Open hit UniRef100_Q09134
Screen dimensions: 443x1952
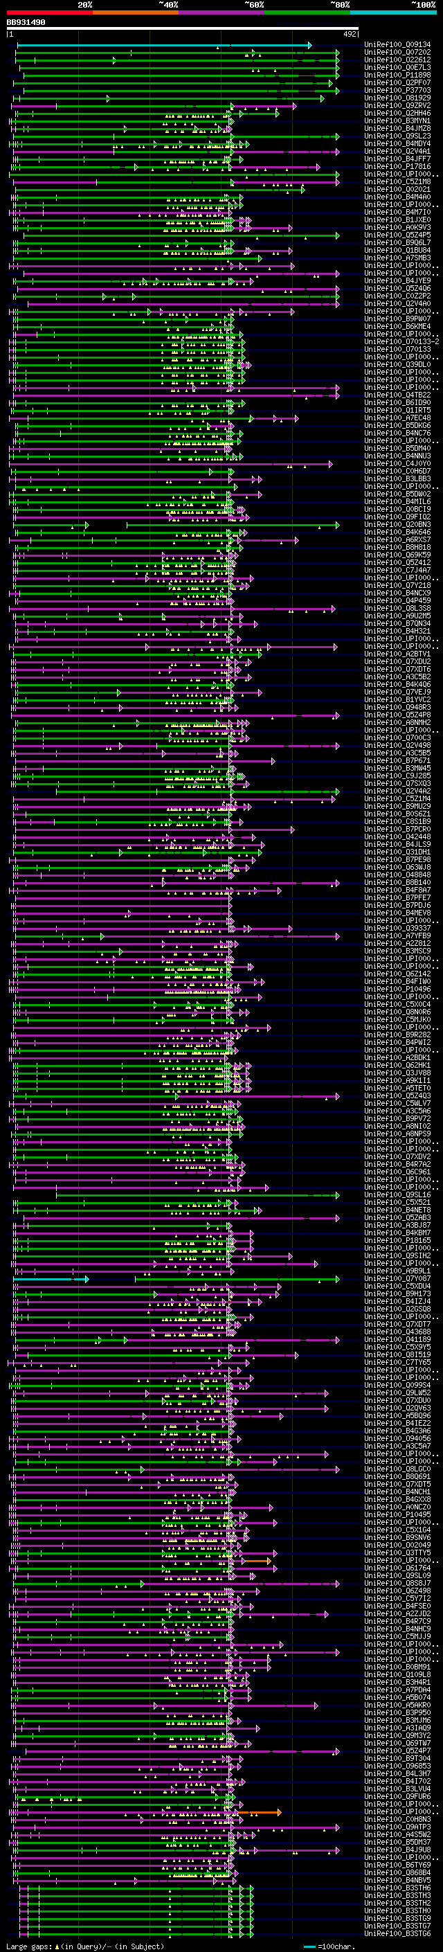[x=397, y=45]
